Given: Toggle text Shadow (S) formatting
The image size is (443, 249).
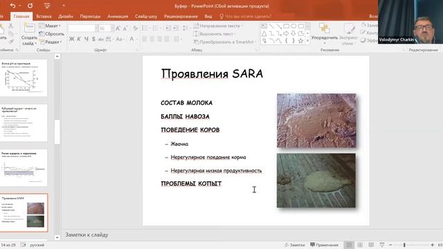Looking at the screenshot, I should (x=93, y=39).
